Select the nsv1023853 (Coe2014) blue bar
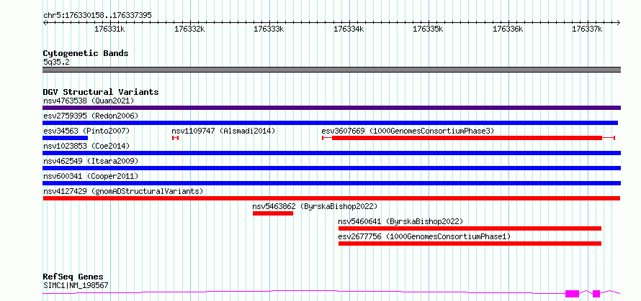 coord(331,153)
